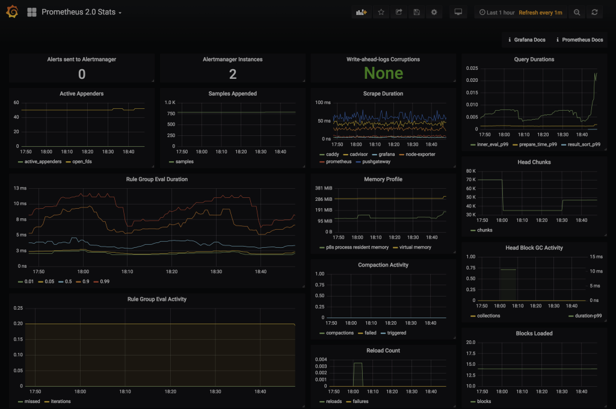
Task: Toggle the cadvisor series in legend
Action: click(359, 155)
